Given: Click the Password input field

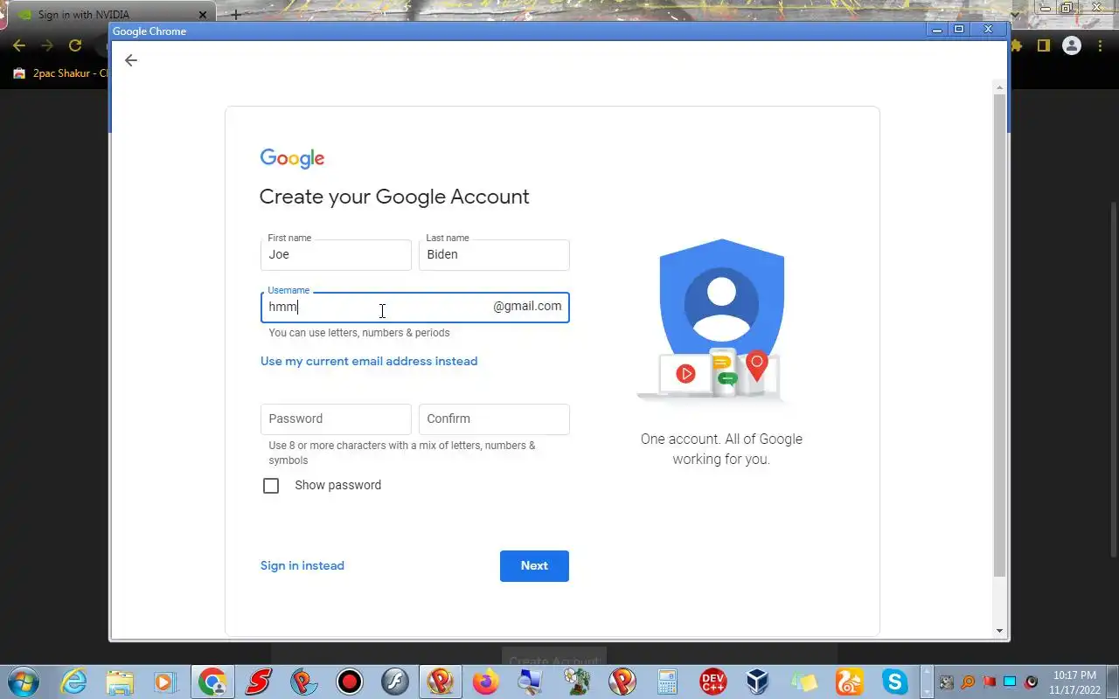Looking at the screenshot, I should tap(336, 419).
